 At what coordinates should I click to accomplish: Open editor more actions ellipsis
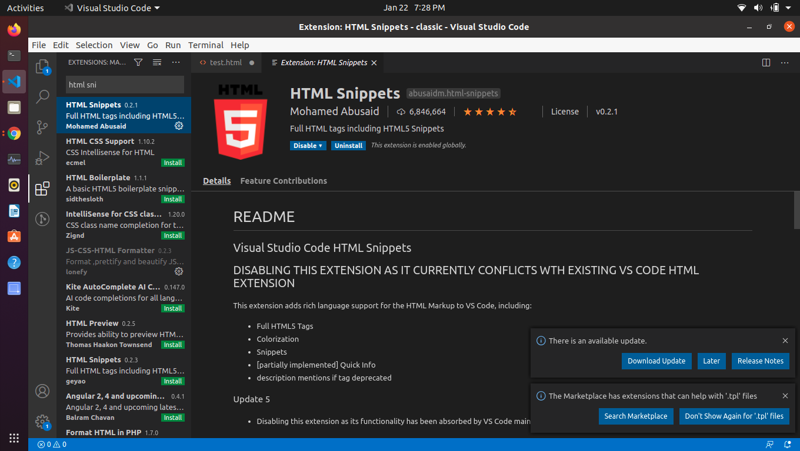tap(785, 62)
